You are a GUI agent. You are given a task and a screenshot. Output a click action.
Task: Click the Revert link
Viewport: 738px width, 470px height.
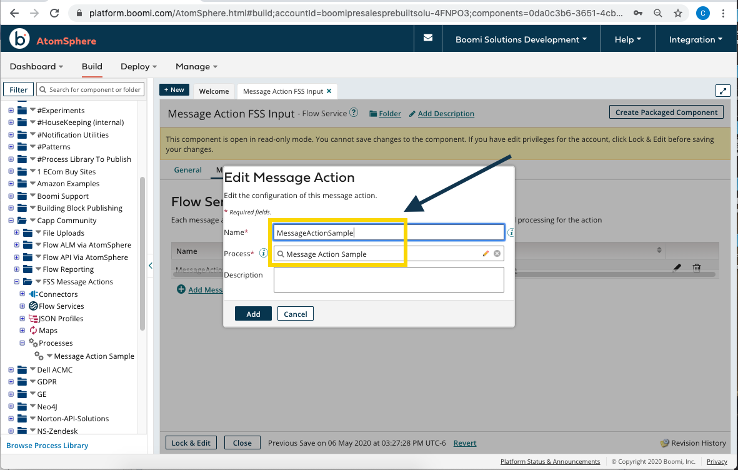[464, 442]
